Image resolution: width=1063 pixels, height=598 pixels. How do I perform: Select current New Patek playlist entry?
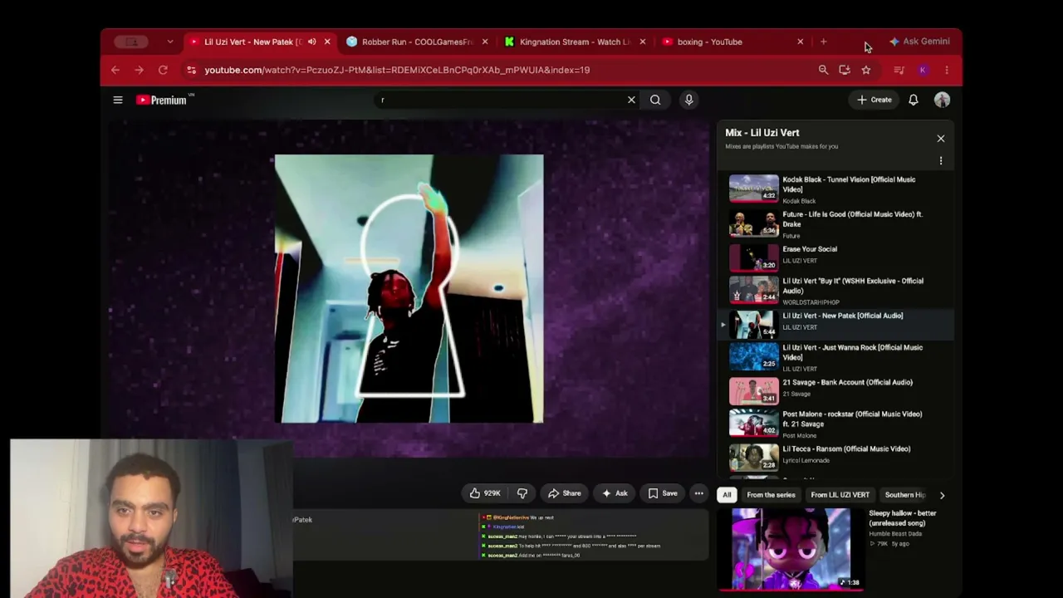click(835, 323)
